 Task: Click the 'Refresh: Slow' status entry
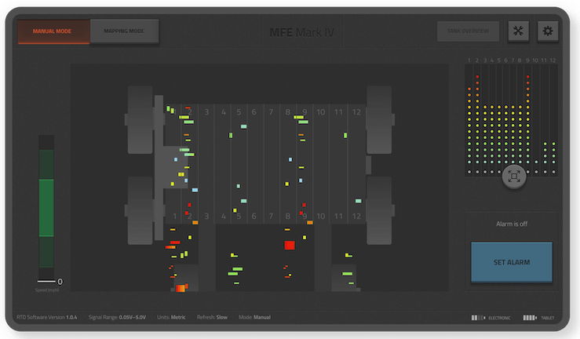click(212, 317)
